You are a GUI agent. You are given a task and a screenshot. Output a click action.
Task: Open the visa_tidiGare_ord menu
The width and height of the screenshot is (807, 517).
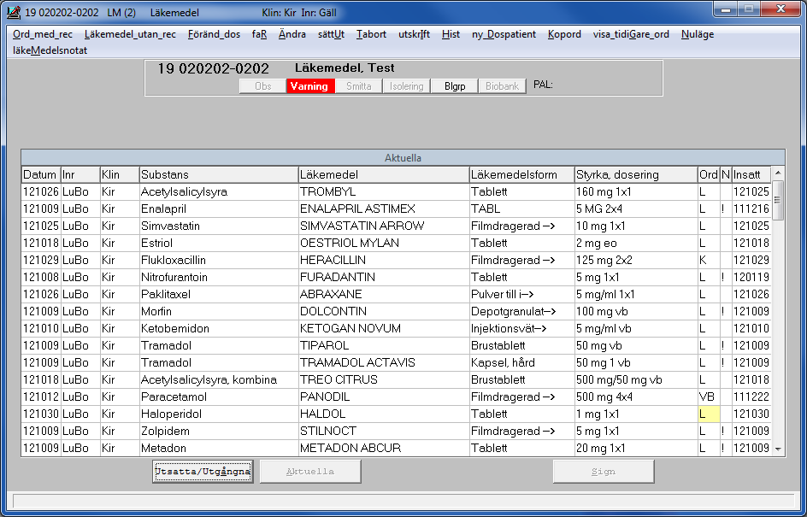[631, 34]
